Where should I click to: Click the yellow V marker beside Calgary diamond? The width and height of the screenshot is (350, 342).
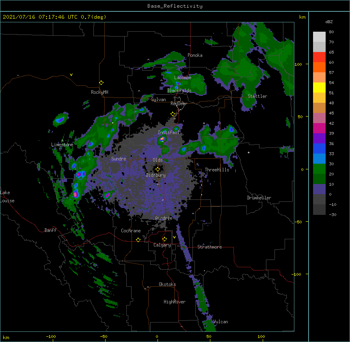click(174, 237)
